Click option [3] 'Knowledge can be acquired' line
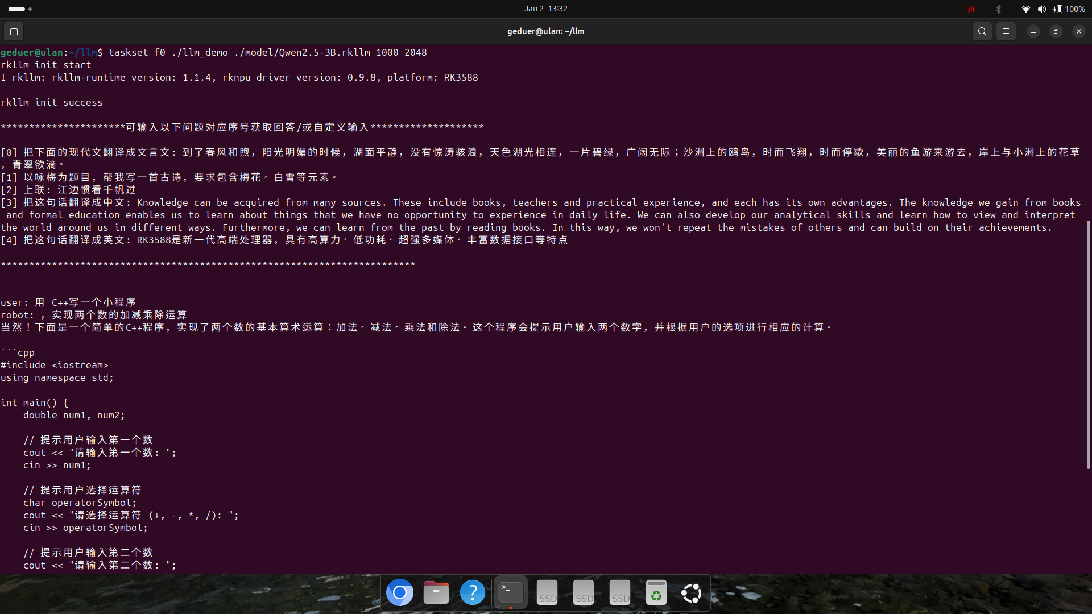The height and width of the screenshot is (614, 1092). coord(541,215)
